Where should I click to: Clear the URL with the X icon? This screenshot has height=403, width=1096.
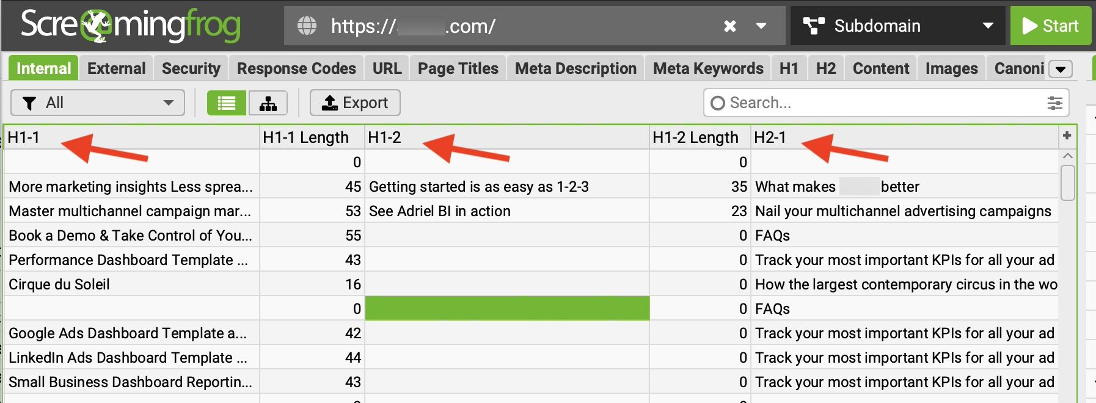tap(729, 26)
